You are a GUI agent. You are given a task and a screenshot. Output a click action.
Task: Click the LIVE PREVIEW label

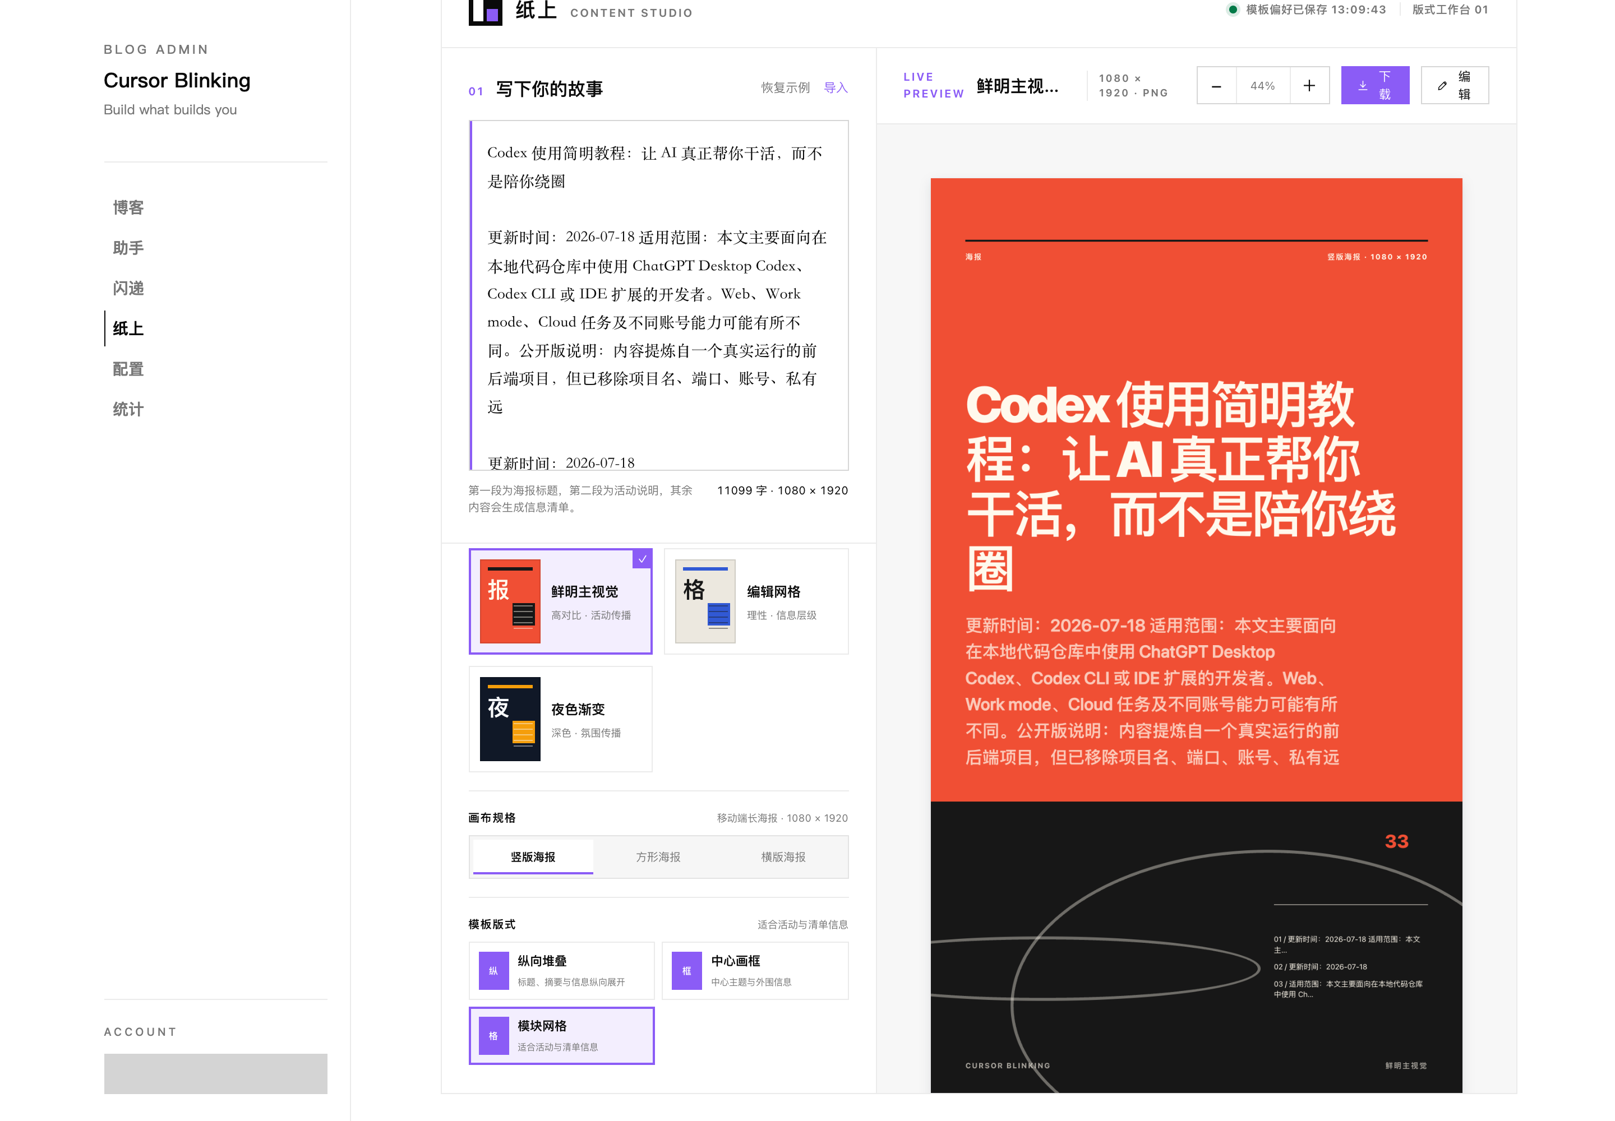coord(933,86)
